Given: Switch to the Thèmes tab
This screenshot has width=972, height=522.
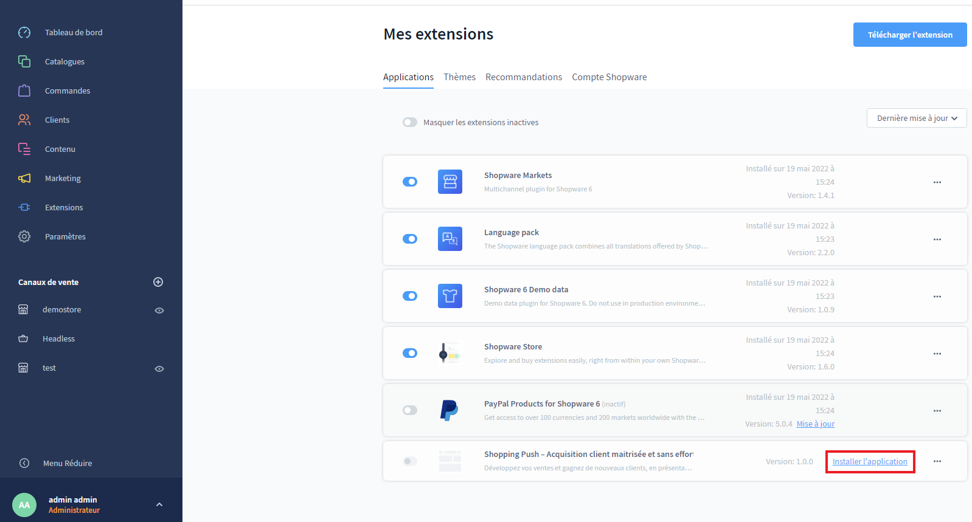Looking at the screenshot, I should click(459, 77).
